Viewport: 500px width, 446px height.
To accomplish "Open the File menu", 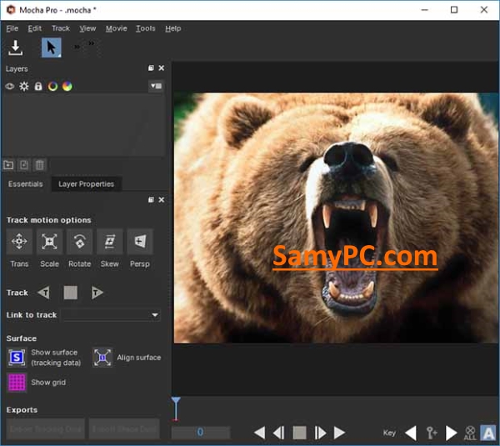I will [x=12, y=28].
